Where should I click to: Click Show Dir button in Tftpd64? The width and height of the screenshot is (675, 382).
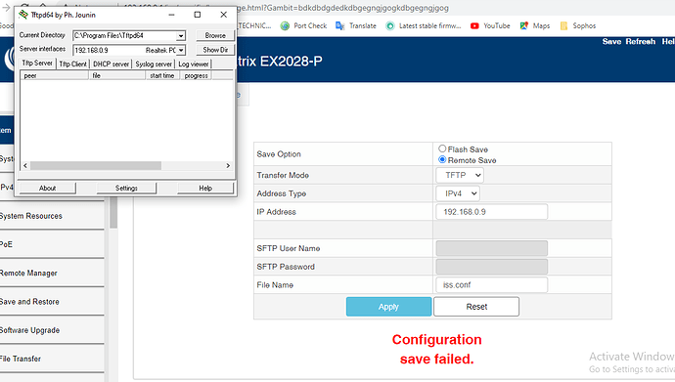tap(215, 50)
